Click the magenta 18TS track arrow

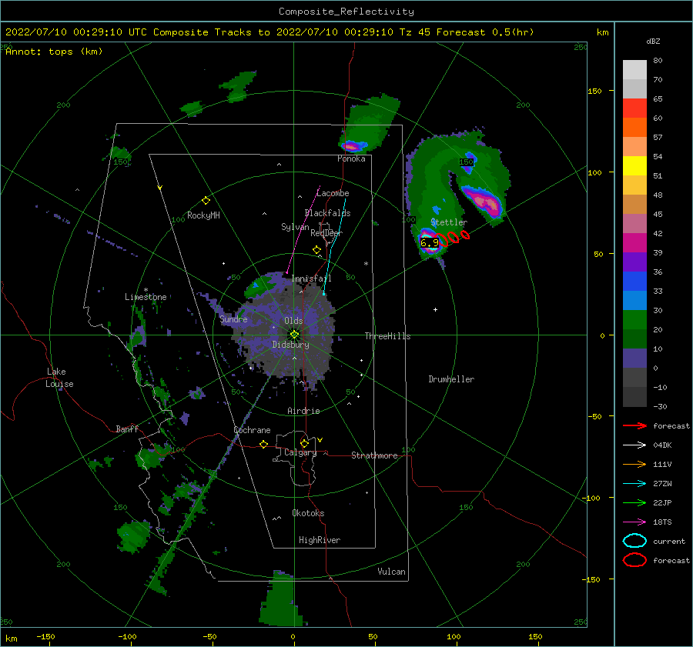tap(634, 522)
